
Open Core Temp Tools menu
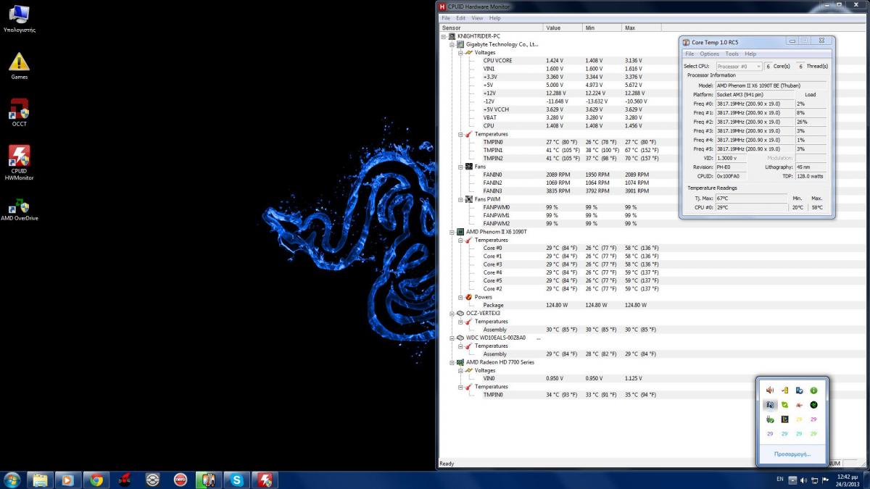[x=732, y=54]
